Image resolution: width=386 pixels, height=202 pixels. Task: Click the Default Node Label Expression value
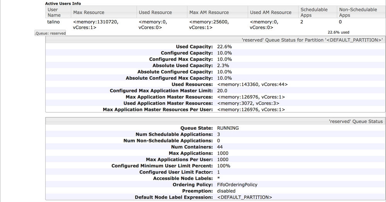tap(244, 197)
